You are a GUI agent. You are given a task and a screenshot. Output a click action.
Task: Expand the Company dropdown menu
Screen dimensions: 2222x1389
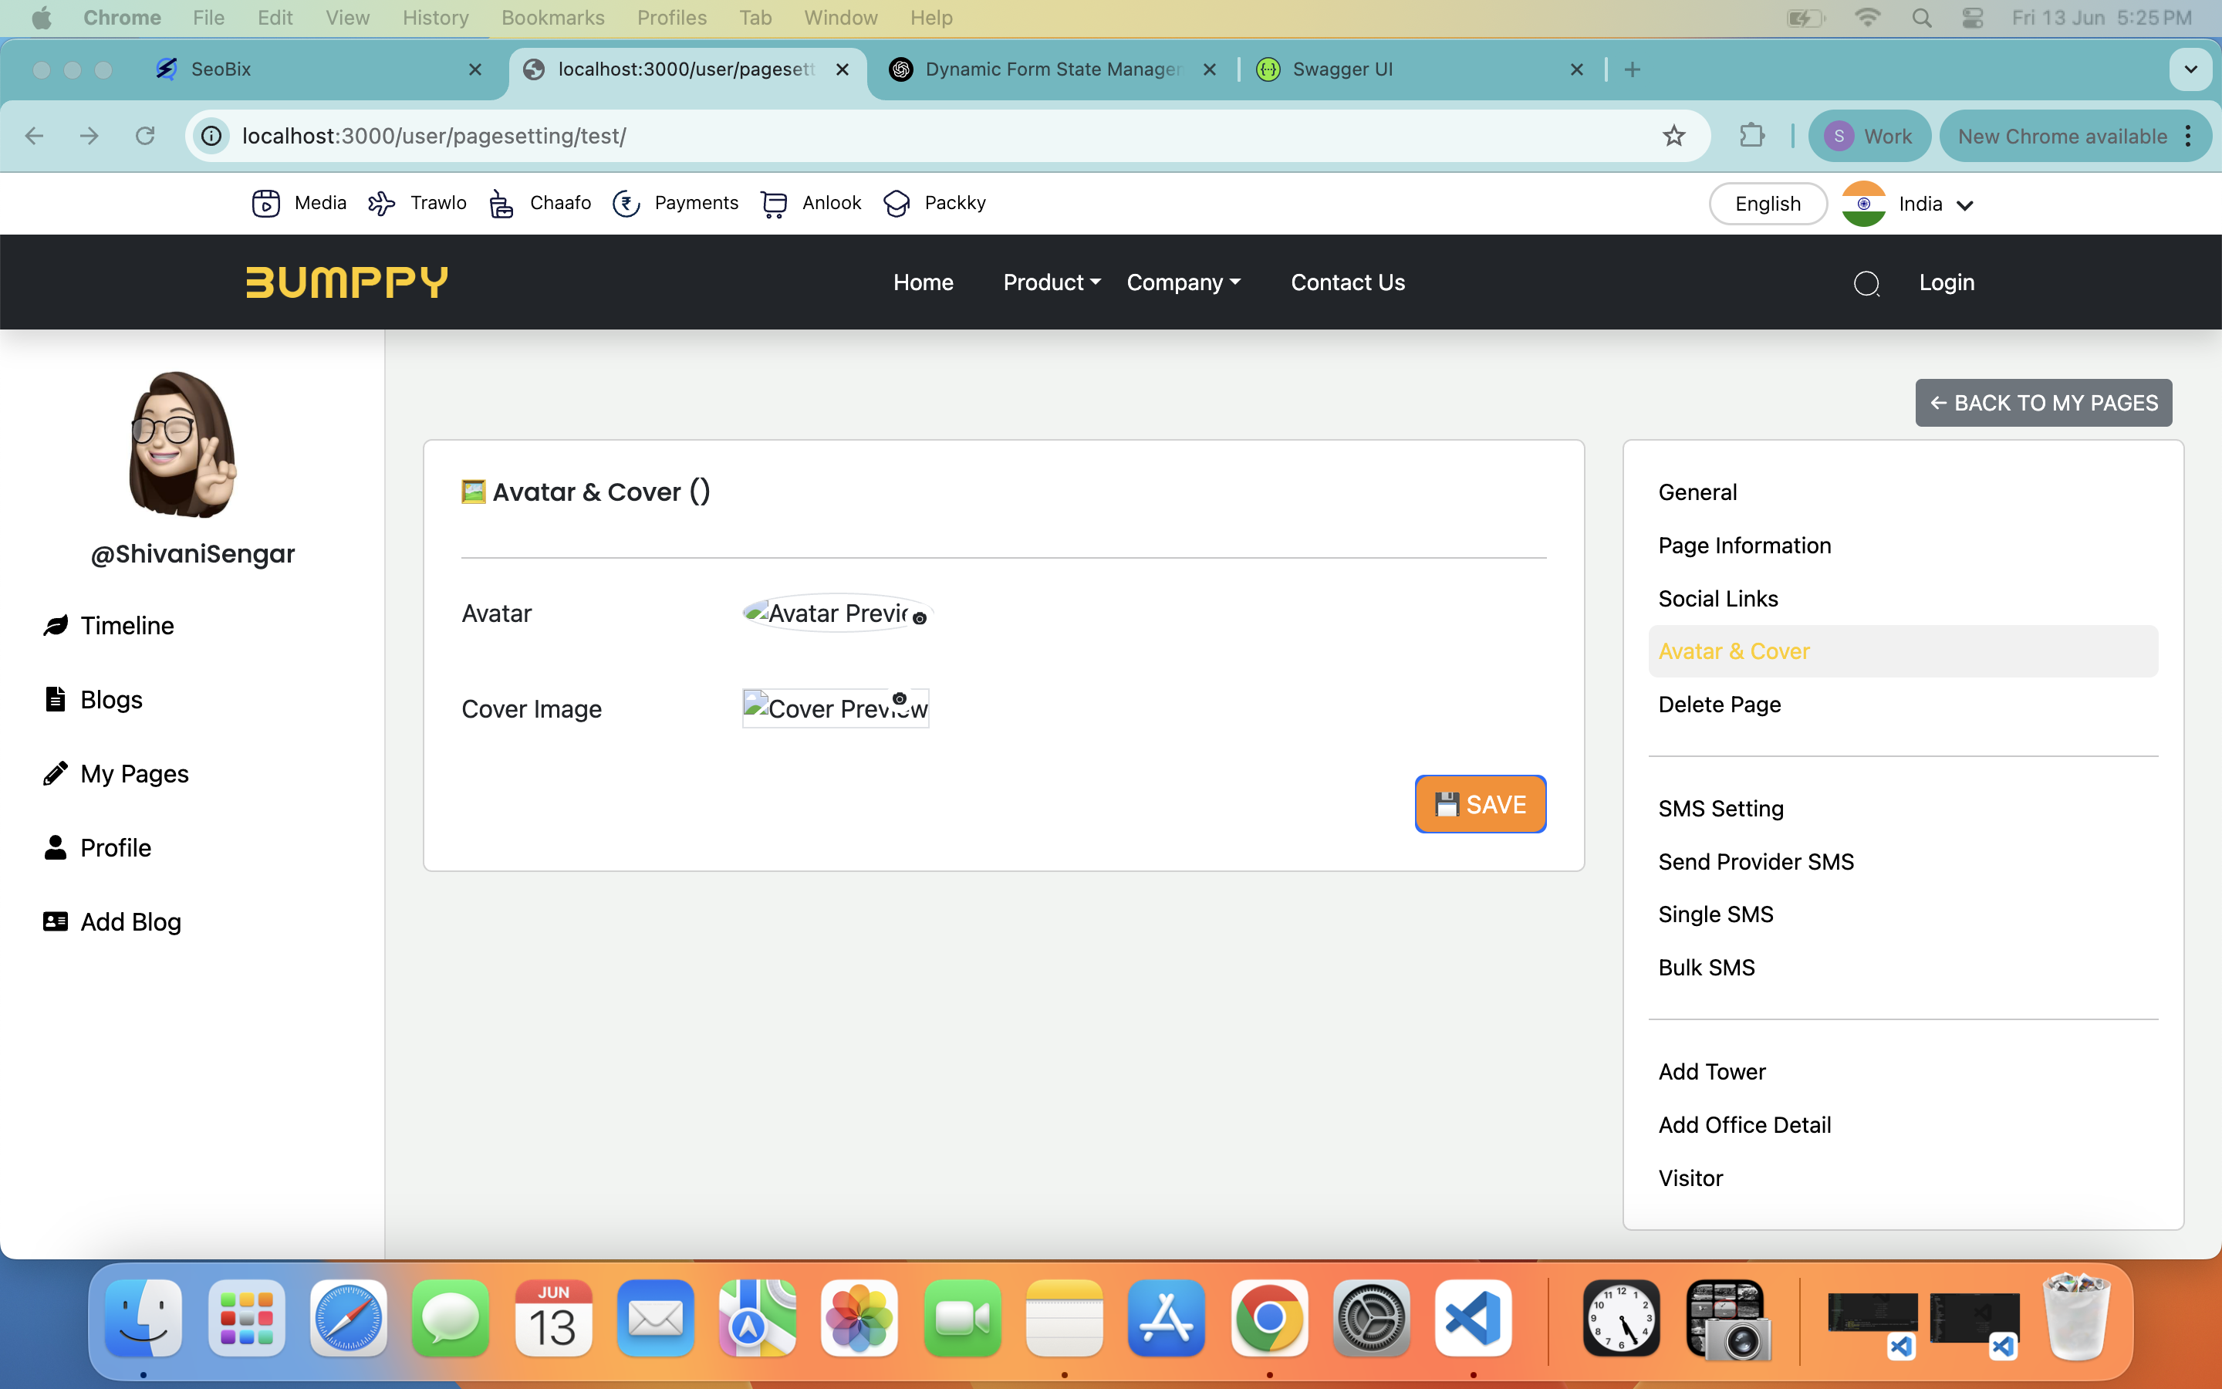[1183, 282]
